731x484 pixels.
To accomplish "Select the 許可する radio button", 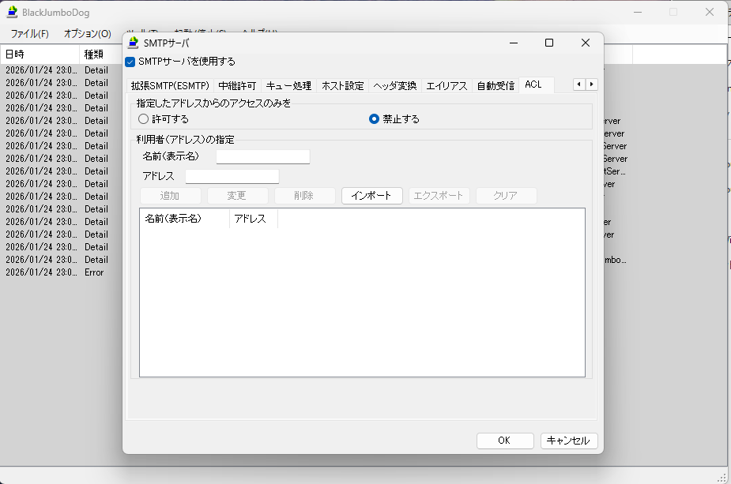I will 143,119.
